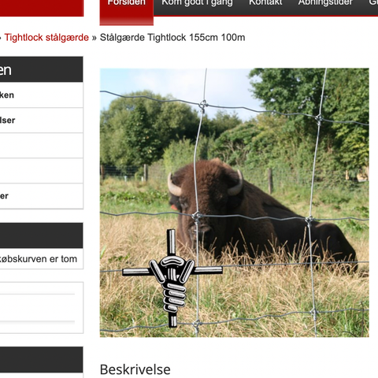The width and height of the screenshot is (378, 378).
Task: Click dark header above the empty cart message
Action: tap(42, 235)
